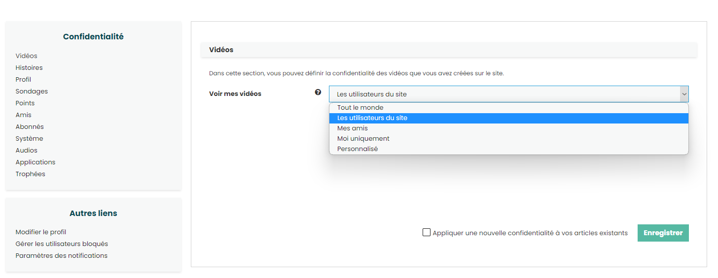Open 'Paramètres des notifications' link
The width and height of the screenshot is (718, 278).
(61, 256)
